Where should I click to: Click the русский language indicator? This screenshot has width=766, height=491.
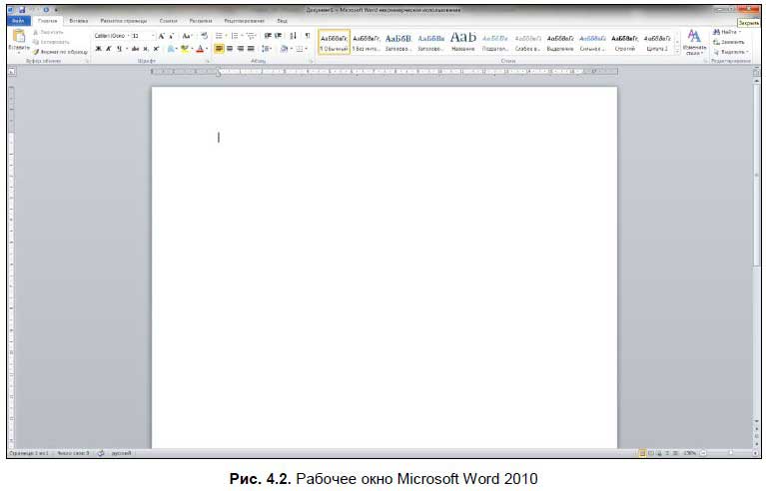point(121,453)
